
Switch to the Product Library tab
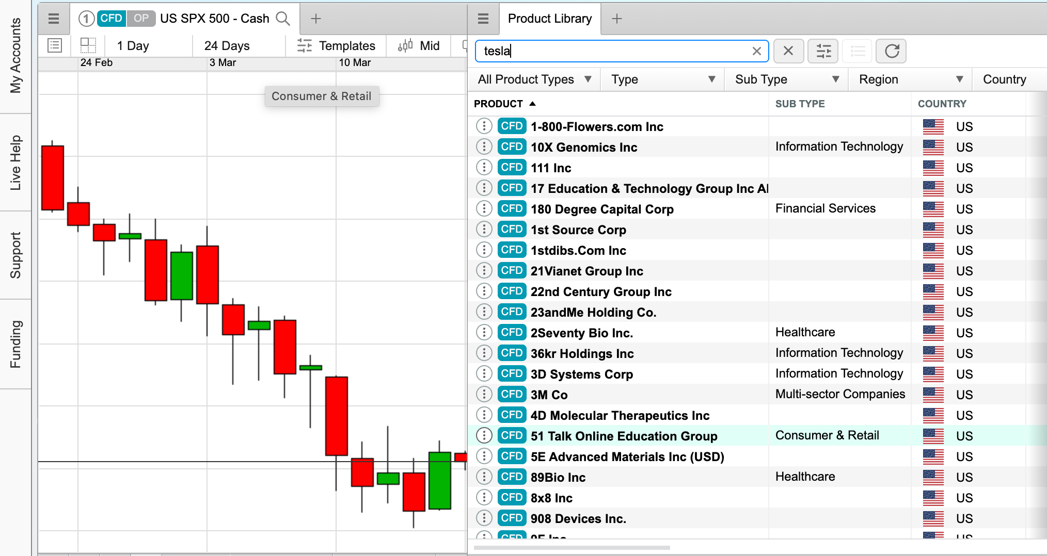(550, 19)
